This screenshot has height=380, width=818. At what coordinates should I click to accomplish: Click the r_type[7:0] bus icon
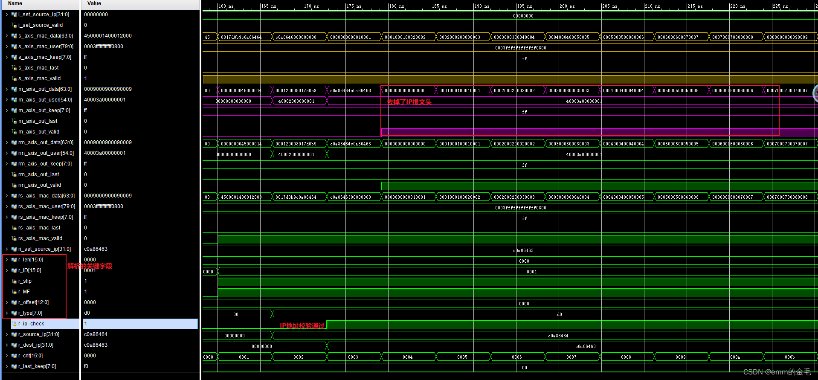(14, 313)
